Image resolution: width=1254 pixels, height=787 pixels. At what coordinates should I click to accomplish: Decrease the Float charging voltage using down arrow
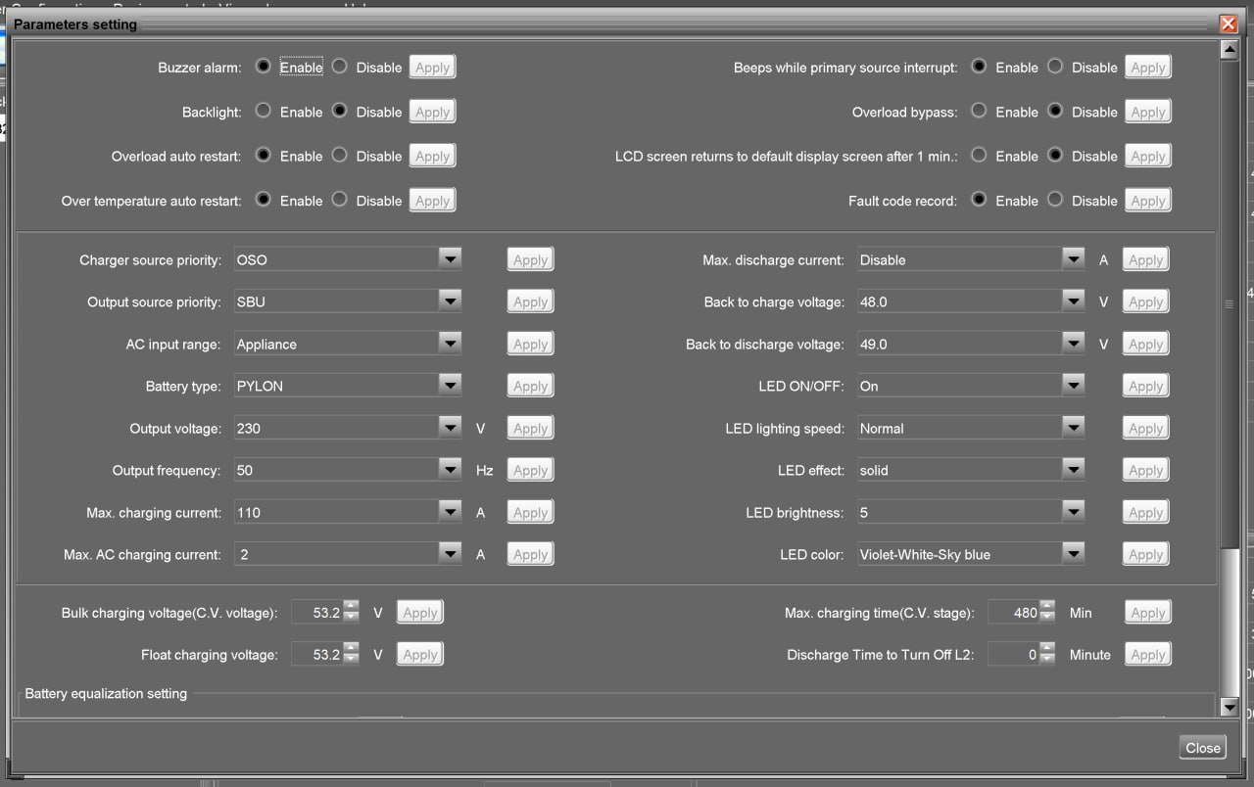[351, 660]
